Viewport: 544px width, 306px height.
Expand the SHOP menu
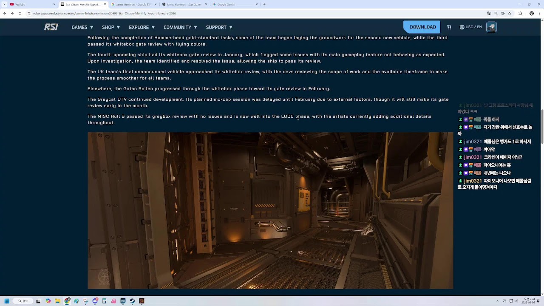pos(111,27)
